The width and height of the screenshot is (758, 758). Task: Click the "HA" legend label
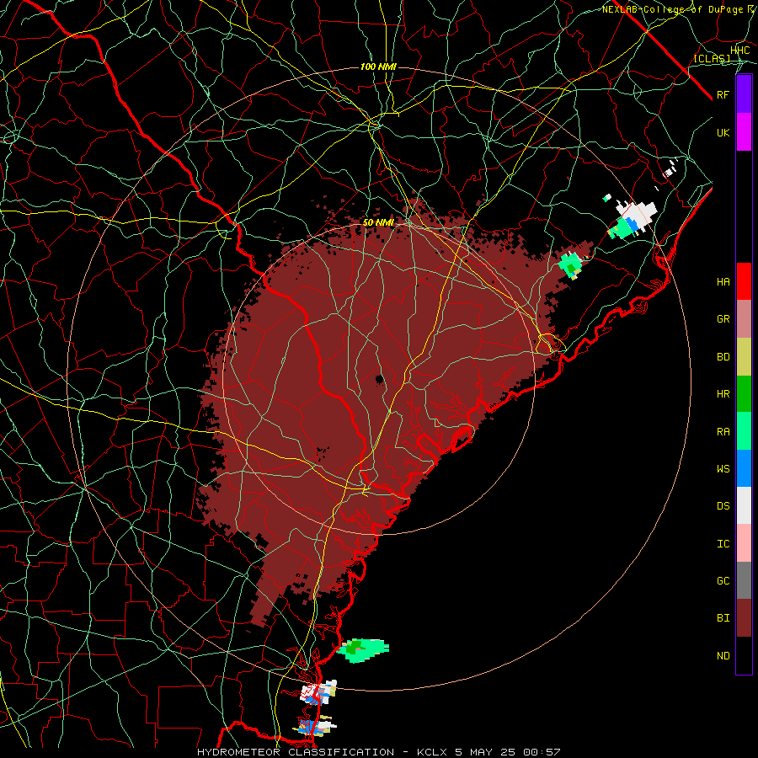coord(723,281)
